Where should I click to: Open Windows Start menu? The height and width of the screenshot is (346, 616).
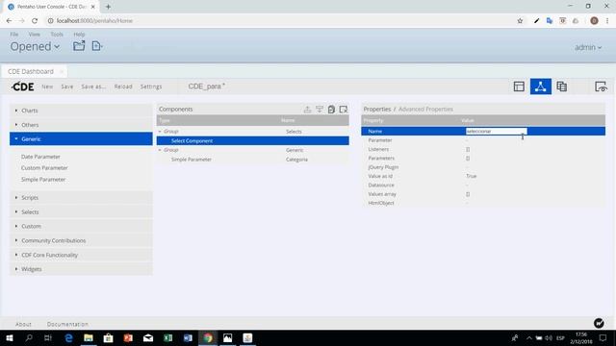[x=10, y=337]
